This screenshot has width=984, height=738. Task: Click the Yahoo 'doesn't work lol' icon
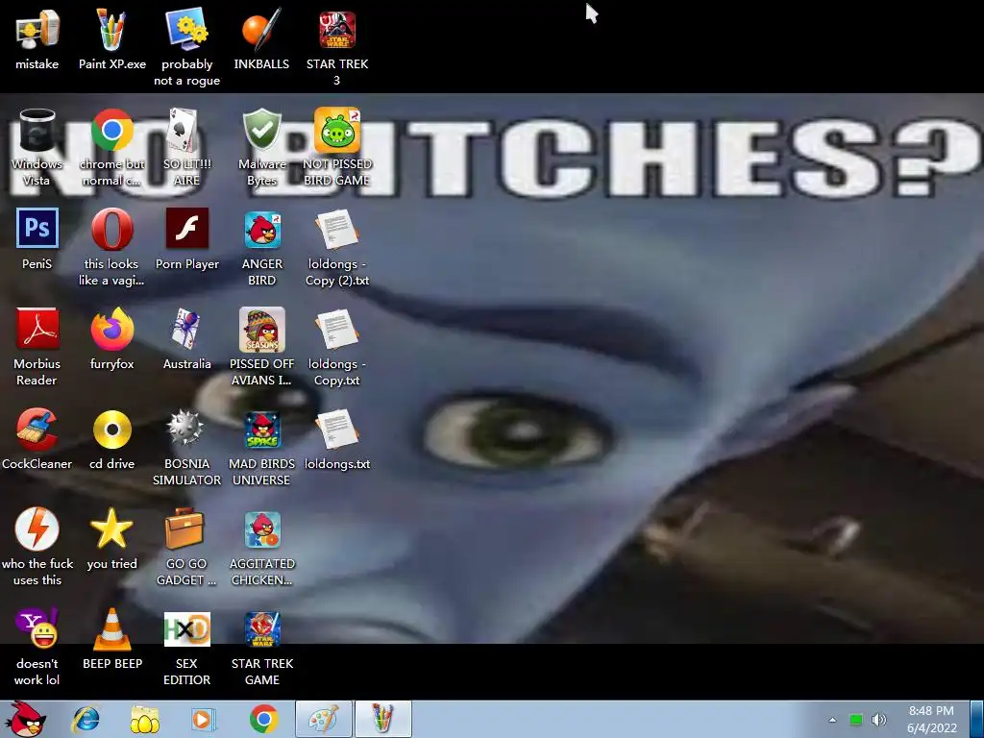pos(37,628)
